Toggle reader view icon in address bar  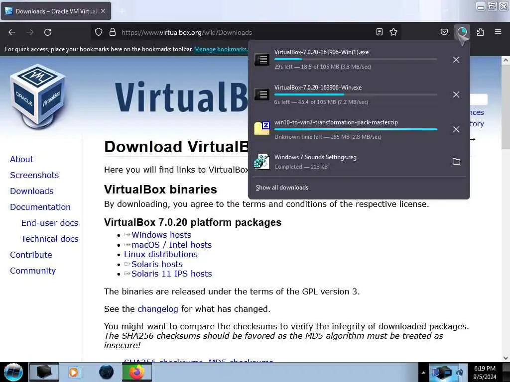379,32
